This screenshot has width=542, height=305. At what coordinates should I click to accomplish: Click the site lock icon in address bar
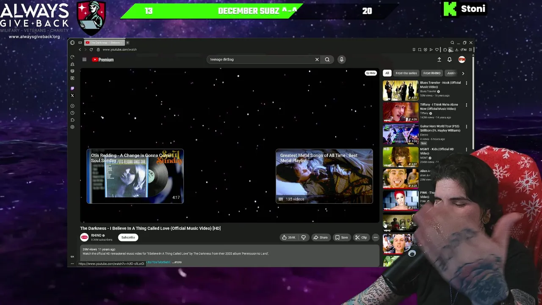coord(98,50)
